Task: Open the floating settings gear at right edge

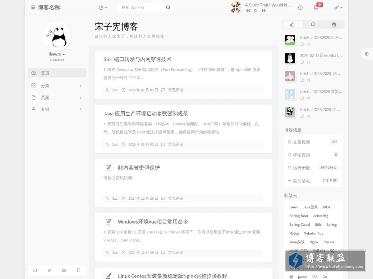Action: [367, 54]
